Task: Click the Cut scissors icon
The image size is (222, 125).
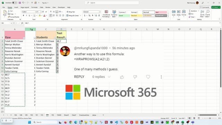Action: click(9, 11)
